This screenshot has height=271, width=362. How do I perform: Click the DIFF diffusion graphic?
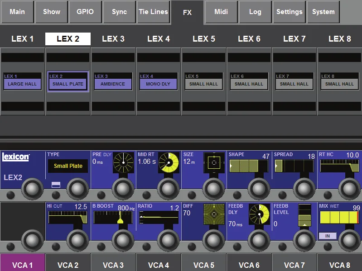pyautogui.click(x=214, y=214)
